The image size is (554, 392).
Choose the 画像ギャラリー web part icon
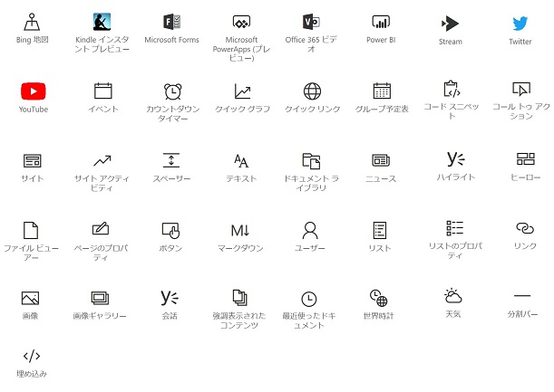click(100, 298)
